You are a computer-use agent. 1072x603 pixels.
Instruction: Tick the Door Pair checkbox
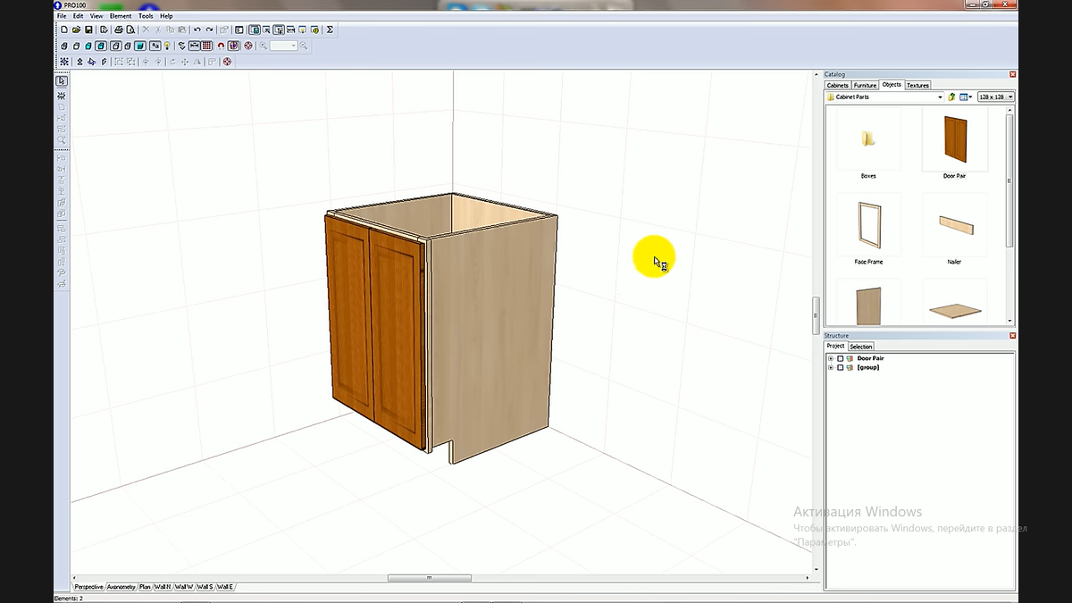coord(840,358)
